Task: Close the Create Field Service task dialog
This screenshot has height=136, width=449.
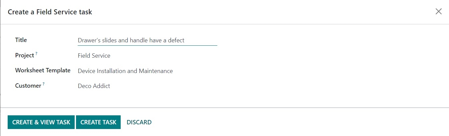Action: [438, 12]
